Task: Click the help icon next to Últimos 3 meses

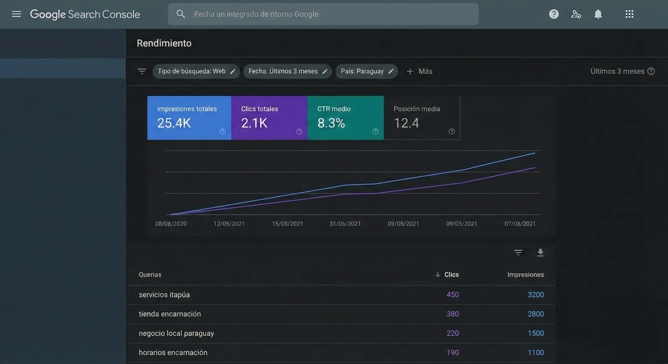Action: (x=651, y=71)
